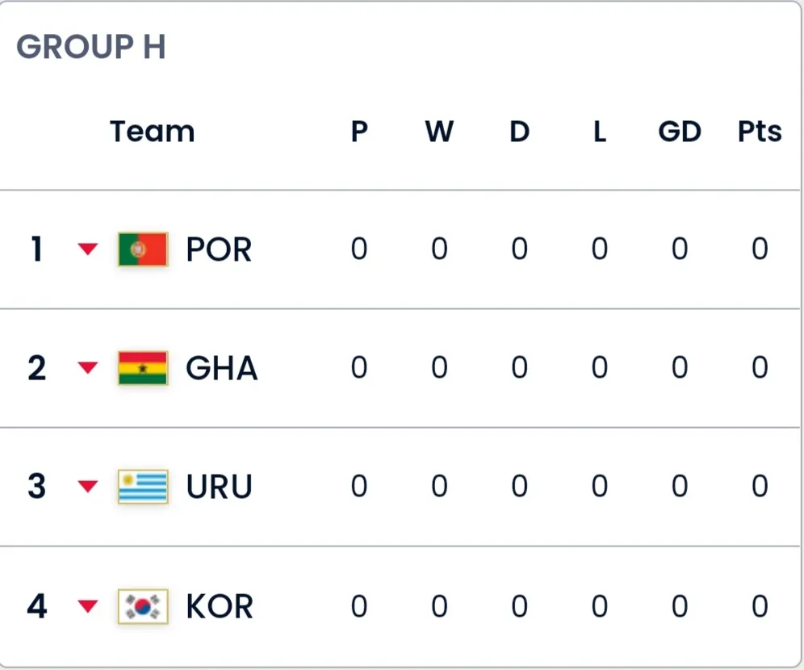This screenshot has height=670, width=804.
Task: Click the Ghana flag icon
Action: (x=143, y=367)
